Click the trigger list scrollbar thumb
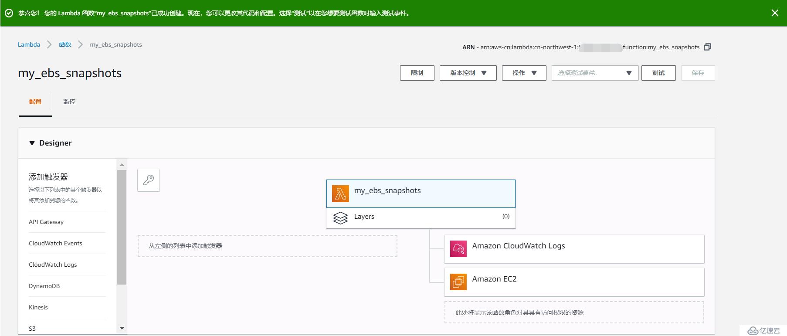Screen dimensions: 787x336 click(122, 227)
